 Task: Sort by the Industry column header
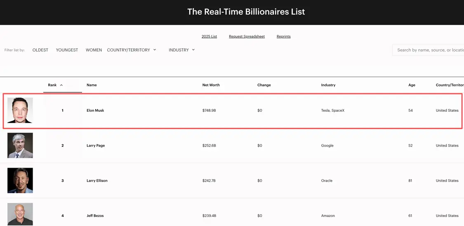[x=328, y=85]
